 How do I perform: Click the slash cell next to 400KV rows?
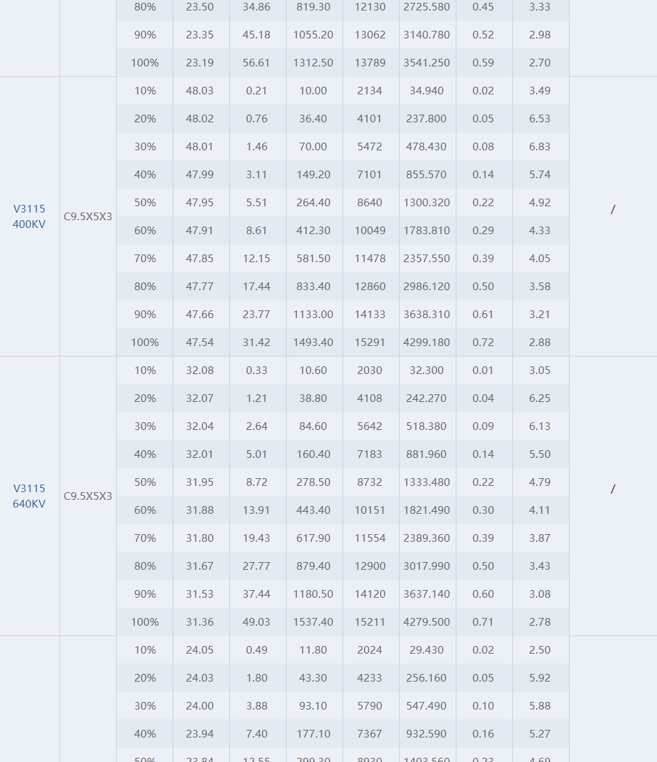[x=613, y=210]
